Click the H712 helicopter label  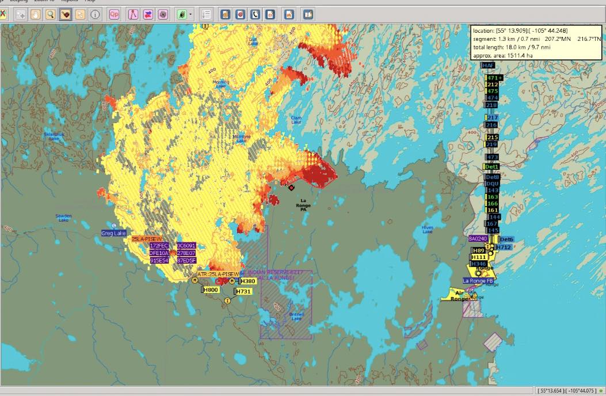coord(504,247)
